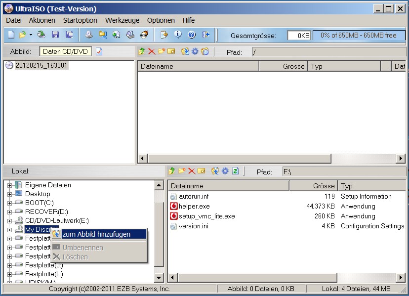Image resolution: width=409 pixels, height=296 pixels.
Task: Expand the RECOVER(D:) drive node
Action: (x=9, y=211)
